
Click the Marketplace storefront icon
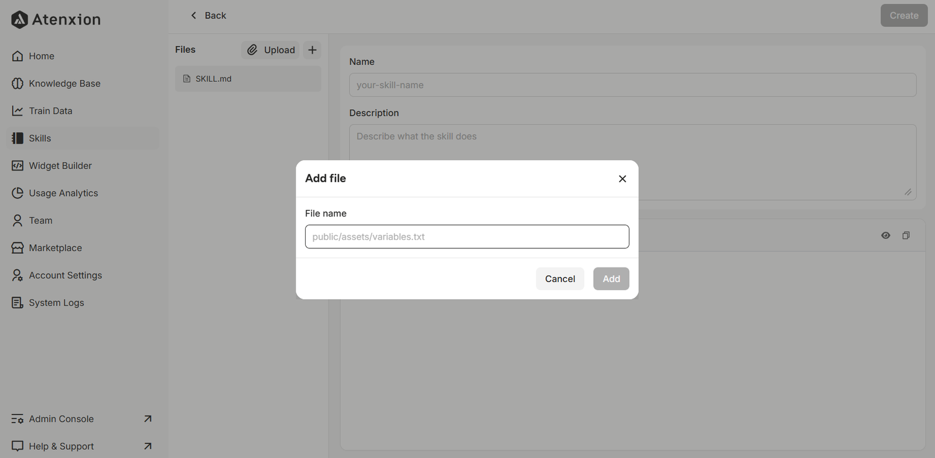[x=18, y=248]
